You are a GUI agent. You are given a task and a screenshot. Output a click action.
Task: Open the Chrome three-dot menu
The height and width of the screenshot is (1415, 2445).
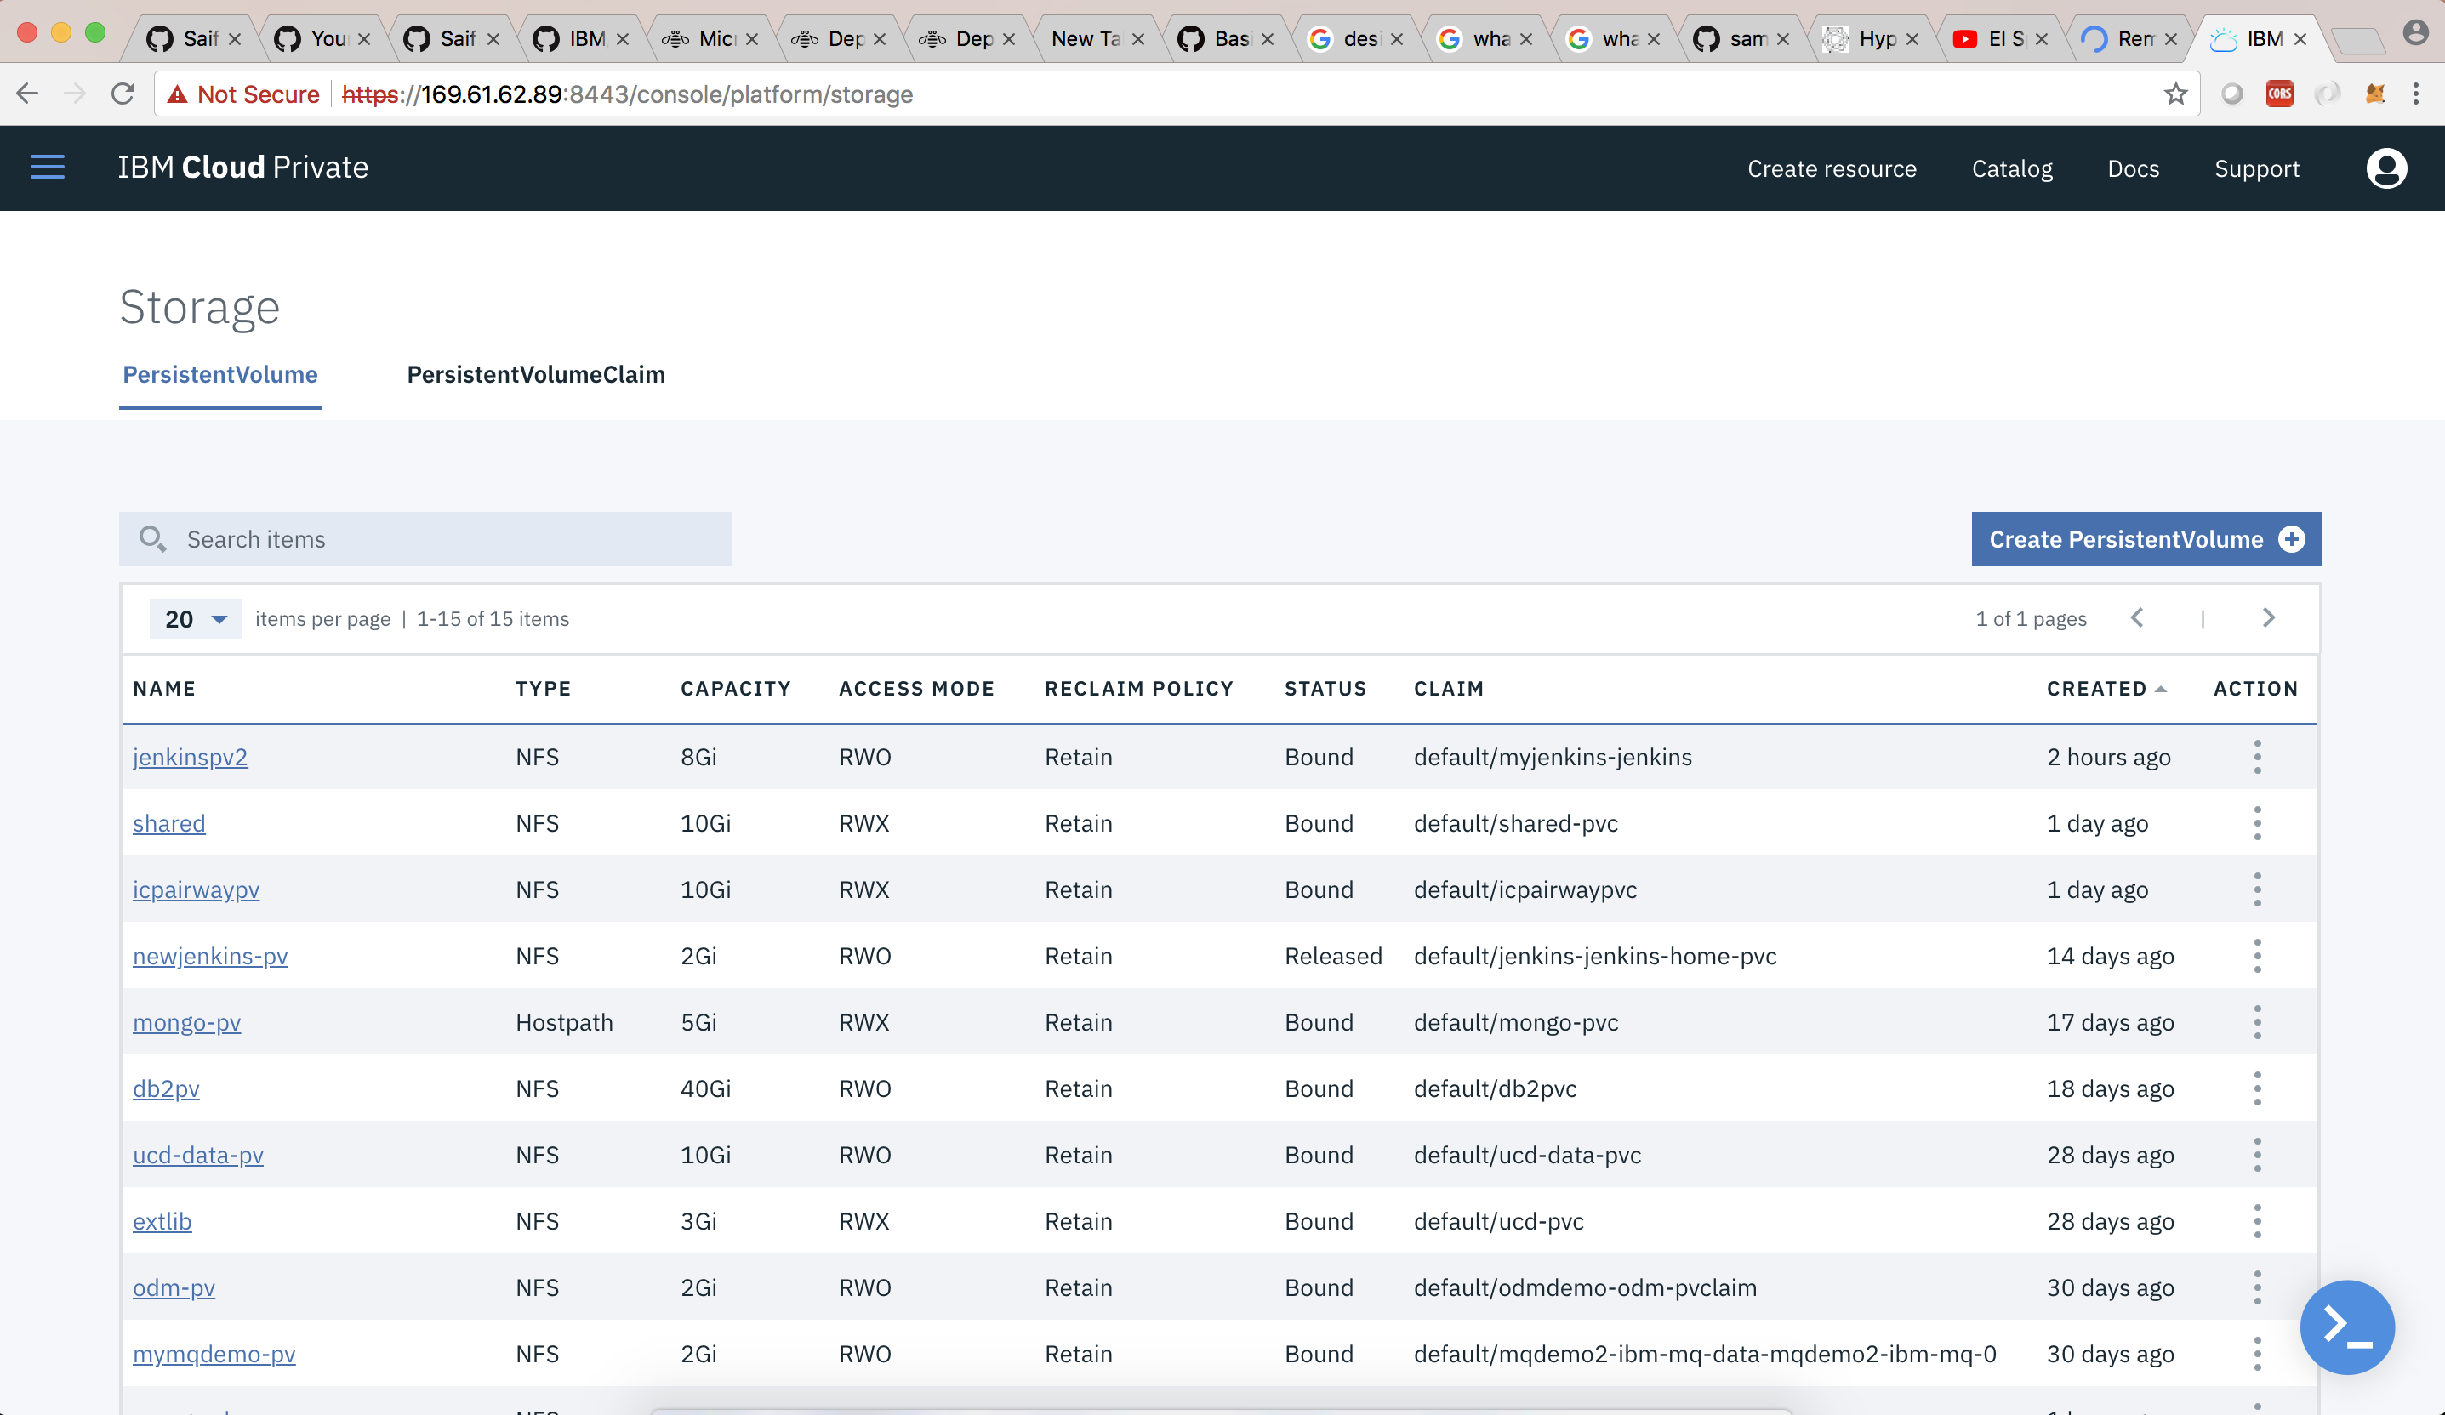(2416, 94)
